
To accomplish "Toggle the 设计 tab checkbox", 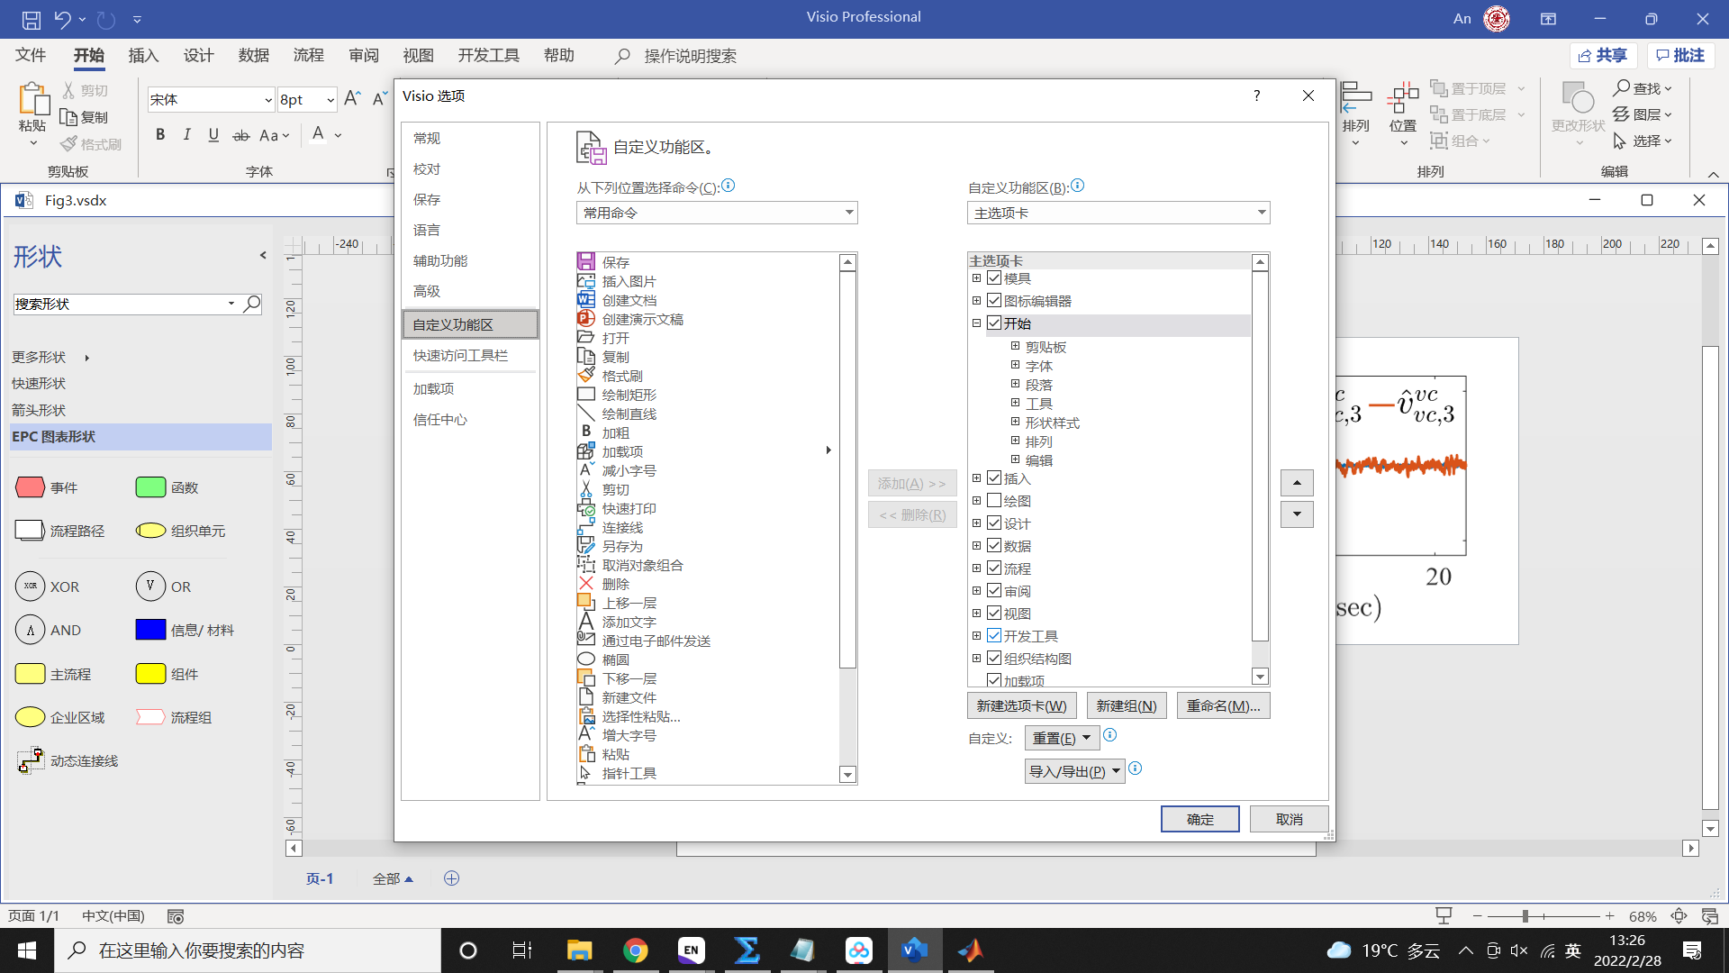I will click(x=994, y=523).
